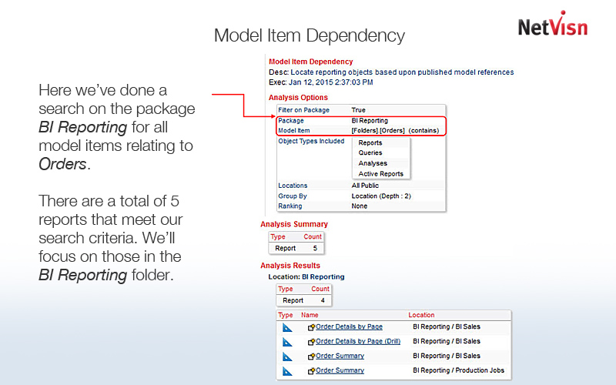Open the Order Details by Page report link
This screenshot has width=616, height=385.
[x=349, y=327]
